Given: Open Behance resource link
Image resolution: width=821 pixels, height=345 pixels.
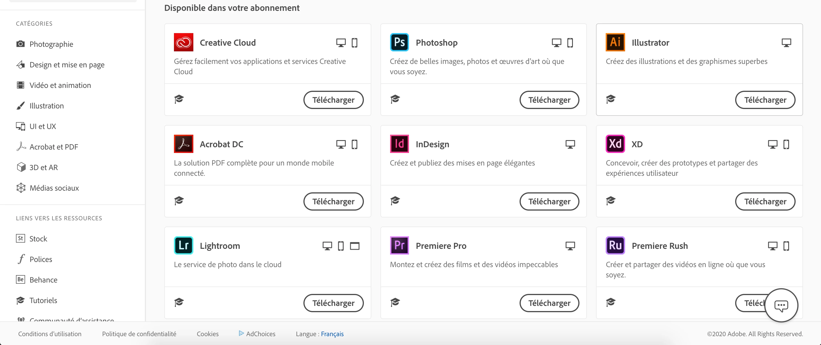Looking at the screenshot, I should (43, 280).
